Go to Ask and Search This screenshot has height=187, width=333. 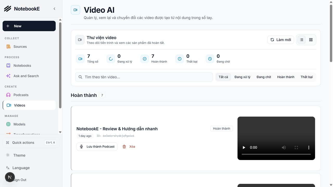click(x=29, y=76)
